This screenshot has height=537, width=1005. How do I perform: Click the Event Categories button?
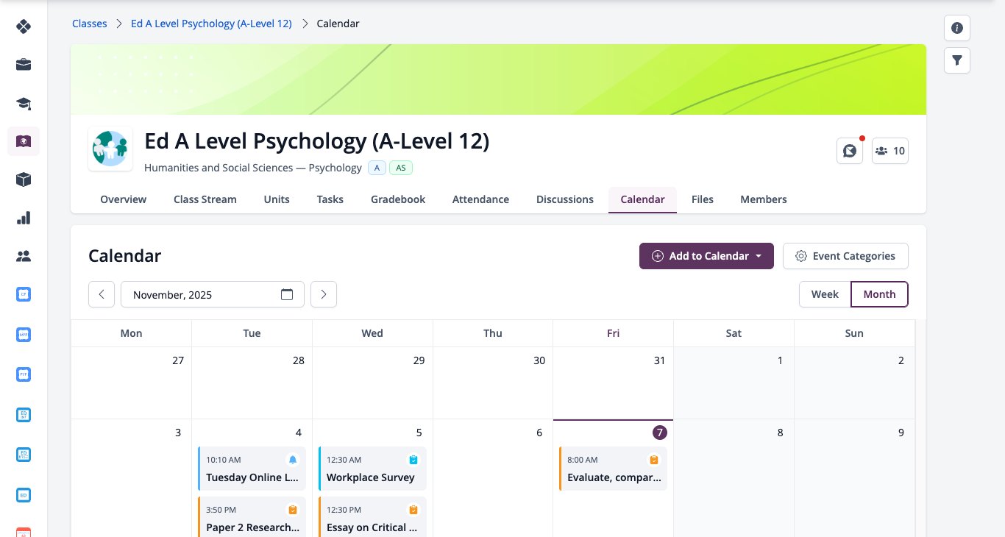(845, 256)
